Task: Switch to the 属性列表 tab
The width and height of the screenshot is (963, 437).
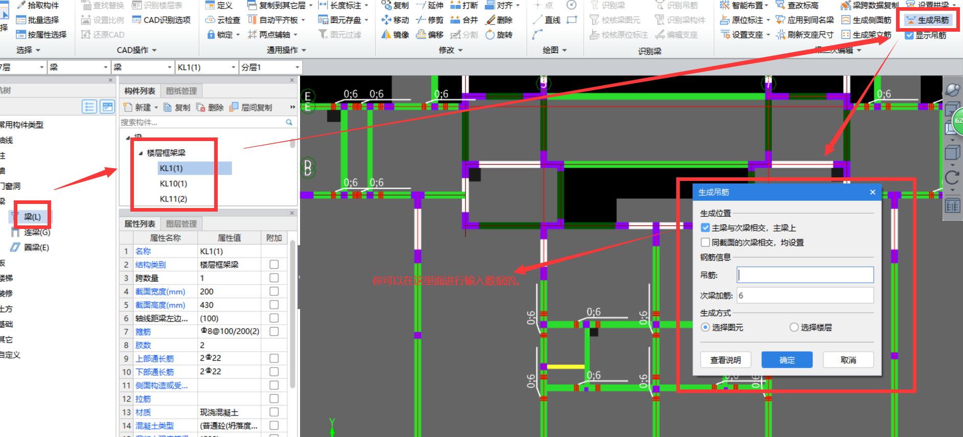Action: 140,224
